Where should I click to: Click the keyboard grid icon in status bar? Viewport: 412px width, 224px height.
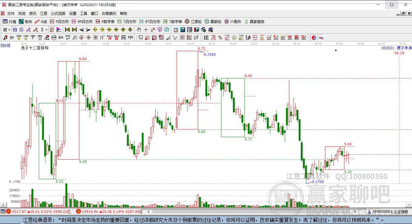(3, 212)
